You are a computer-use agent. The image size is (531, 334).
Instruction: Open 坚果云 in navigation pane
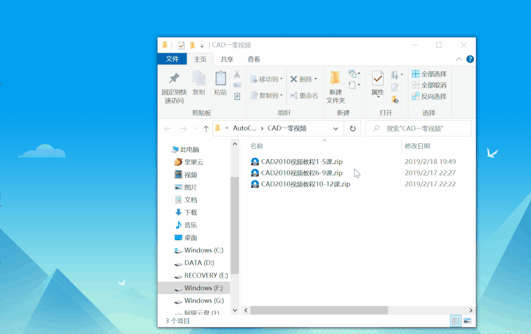(189, 162)
